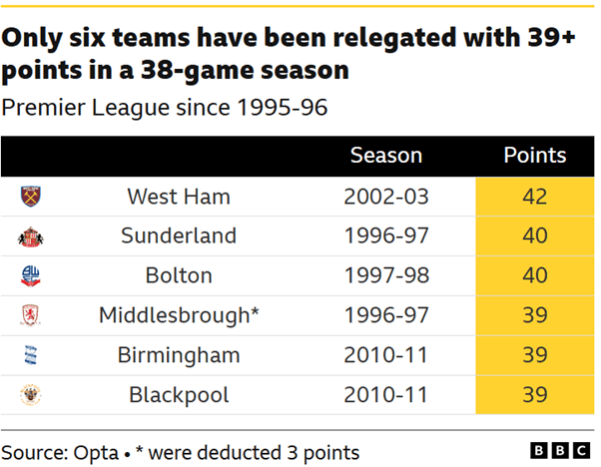
Task: Click the Points column header
Action: pos(534,156)
